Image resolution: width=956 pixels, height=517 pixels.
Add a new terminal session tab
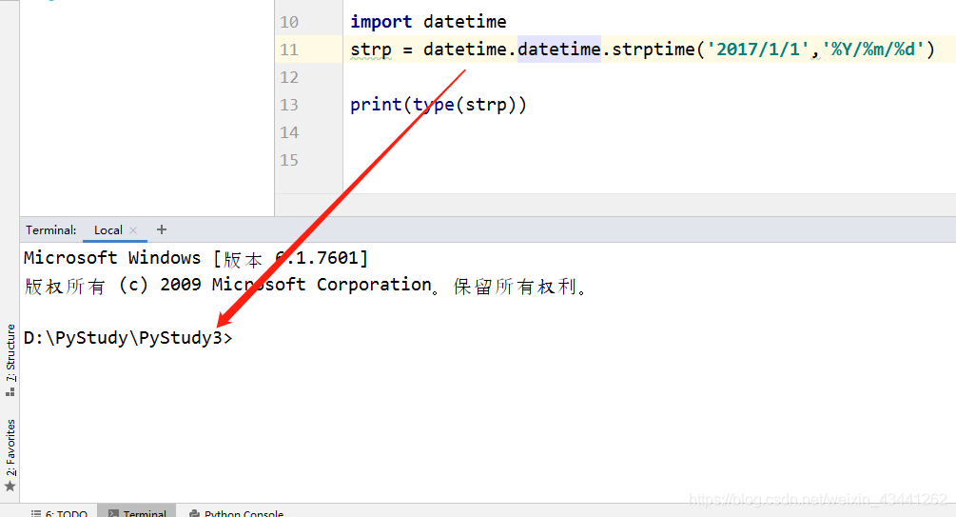pyautogui.click(x=161, y=229)
